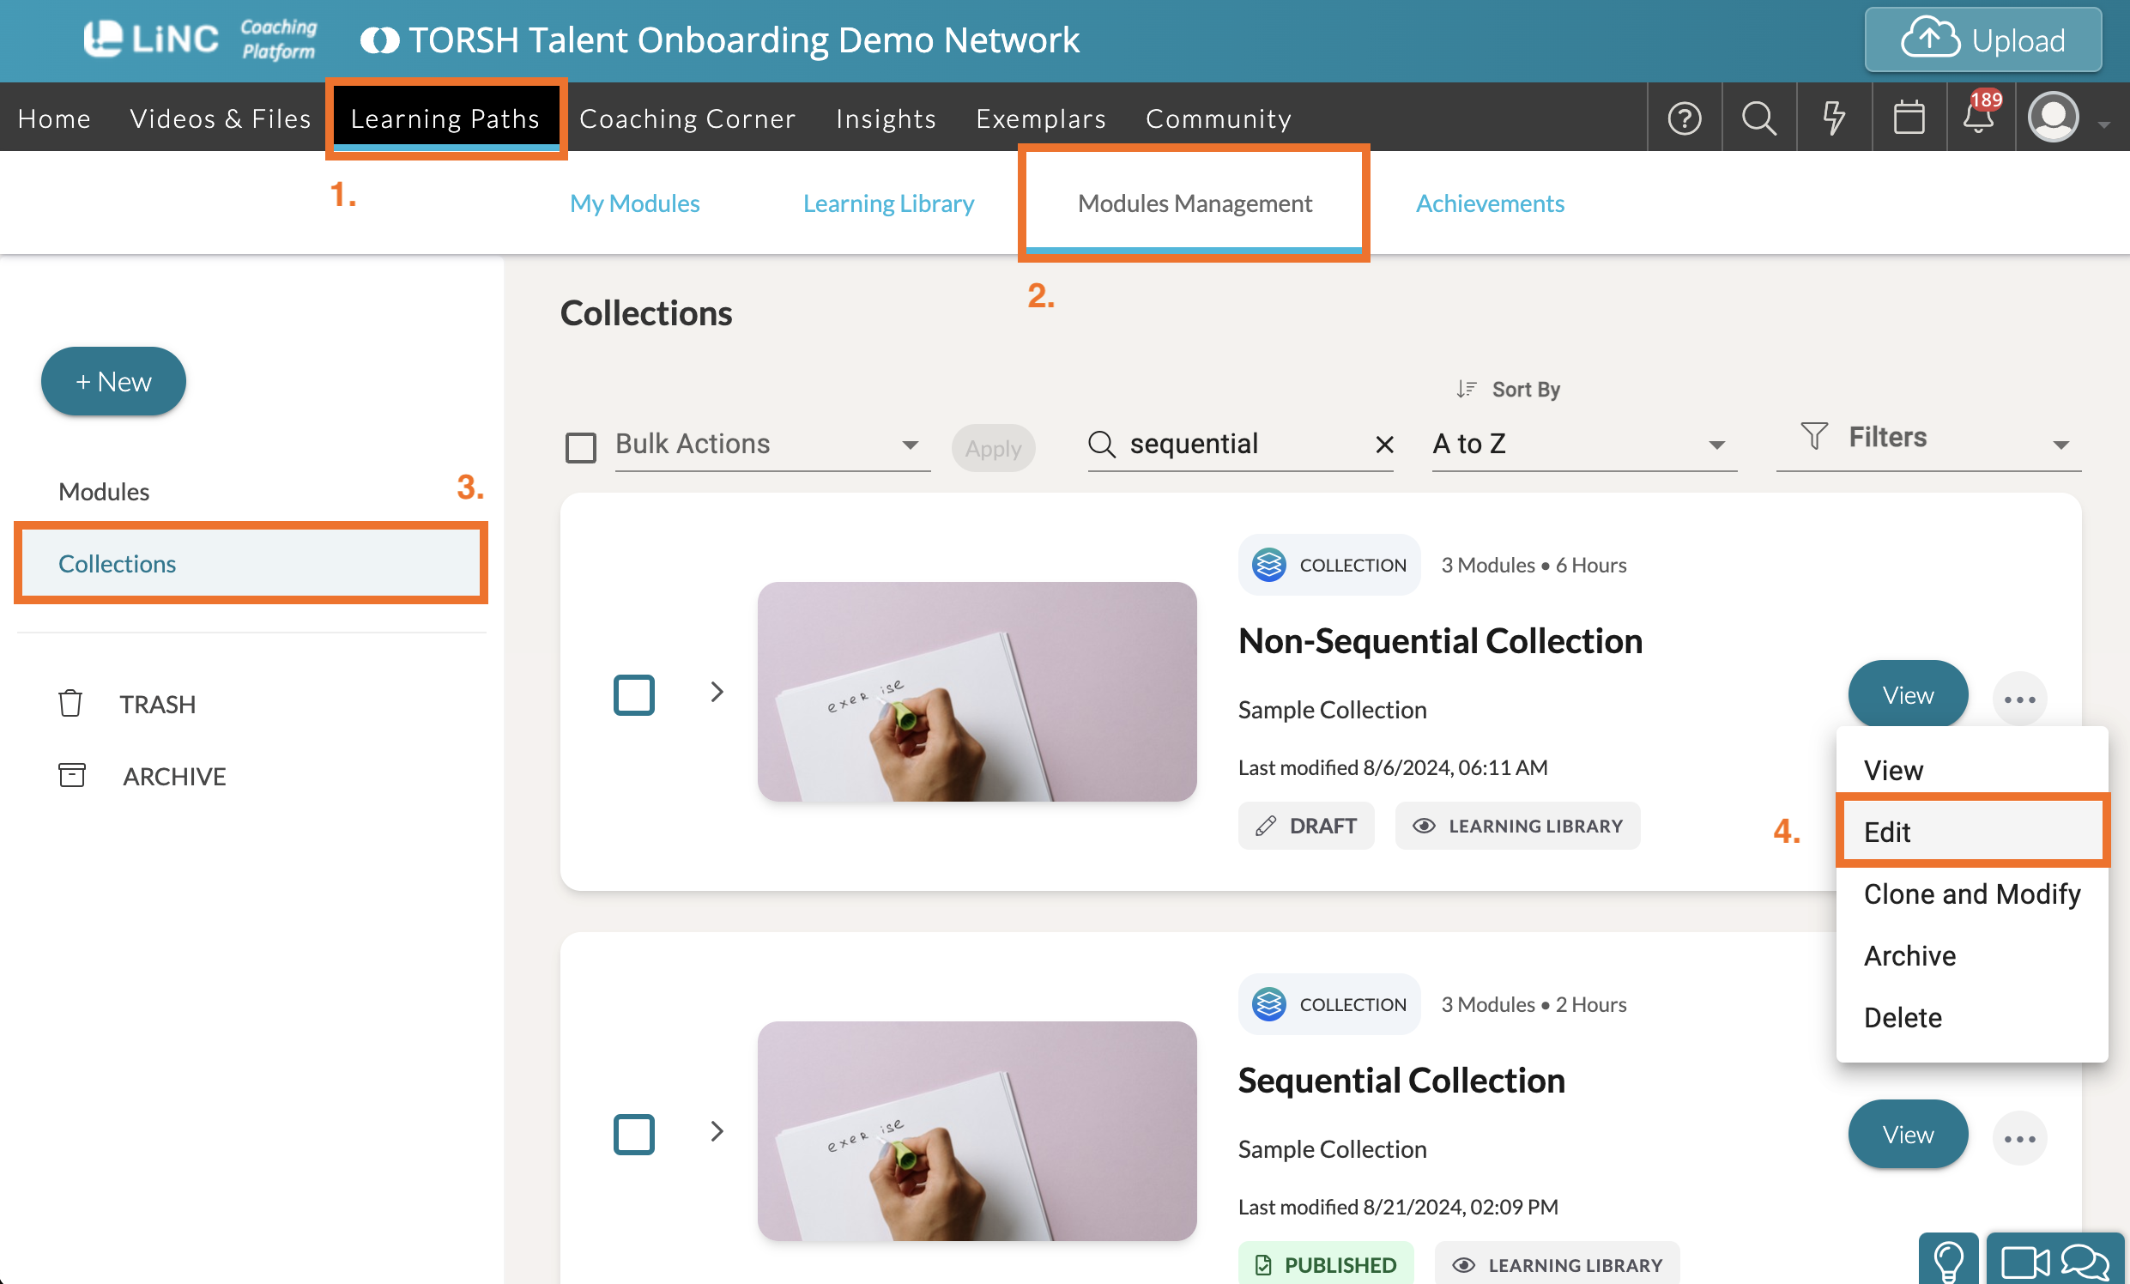Open the user profile avatar menu

2053,118
